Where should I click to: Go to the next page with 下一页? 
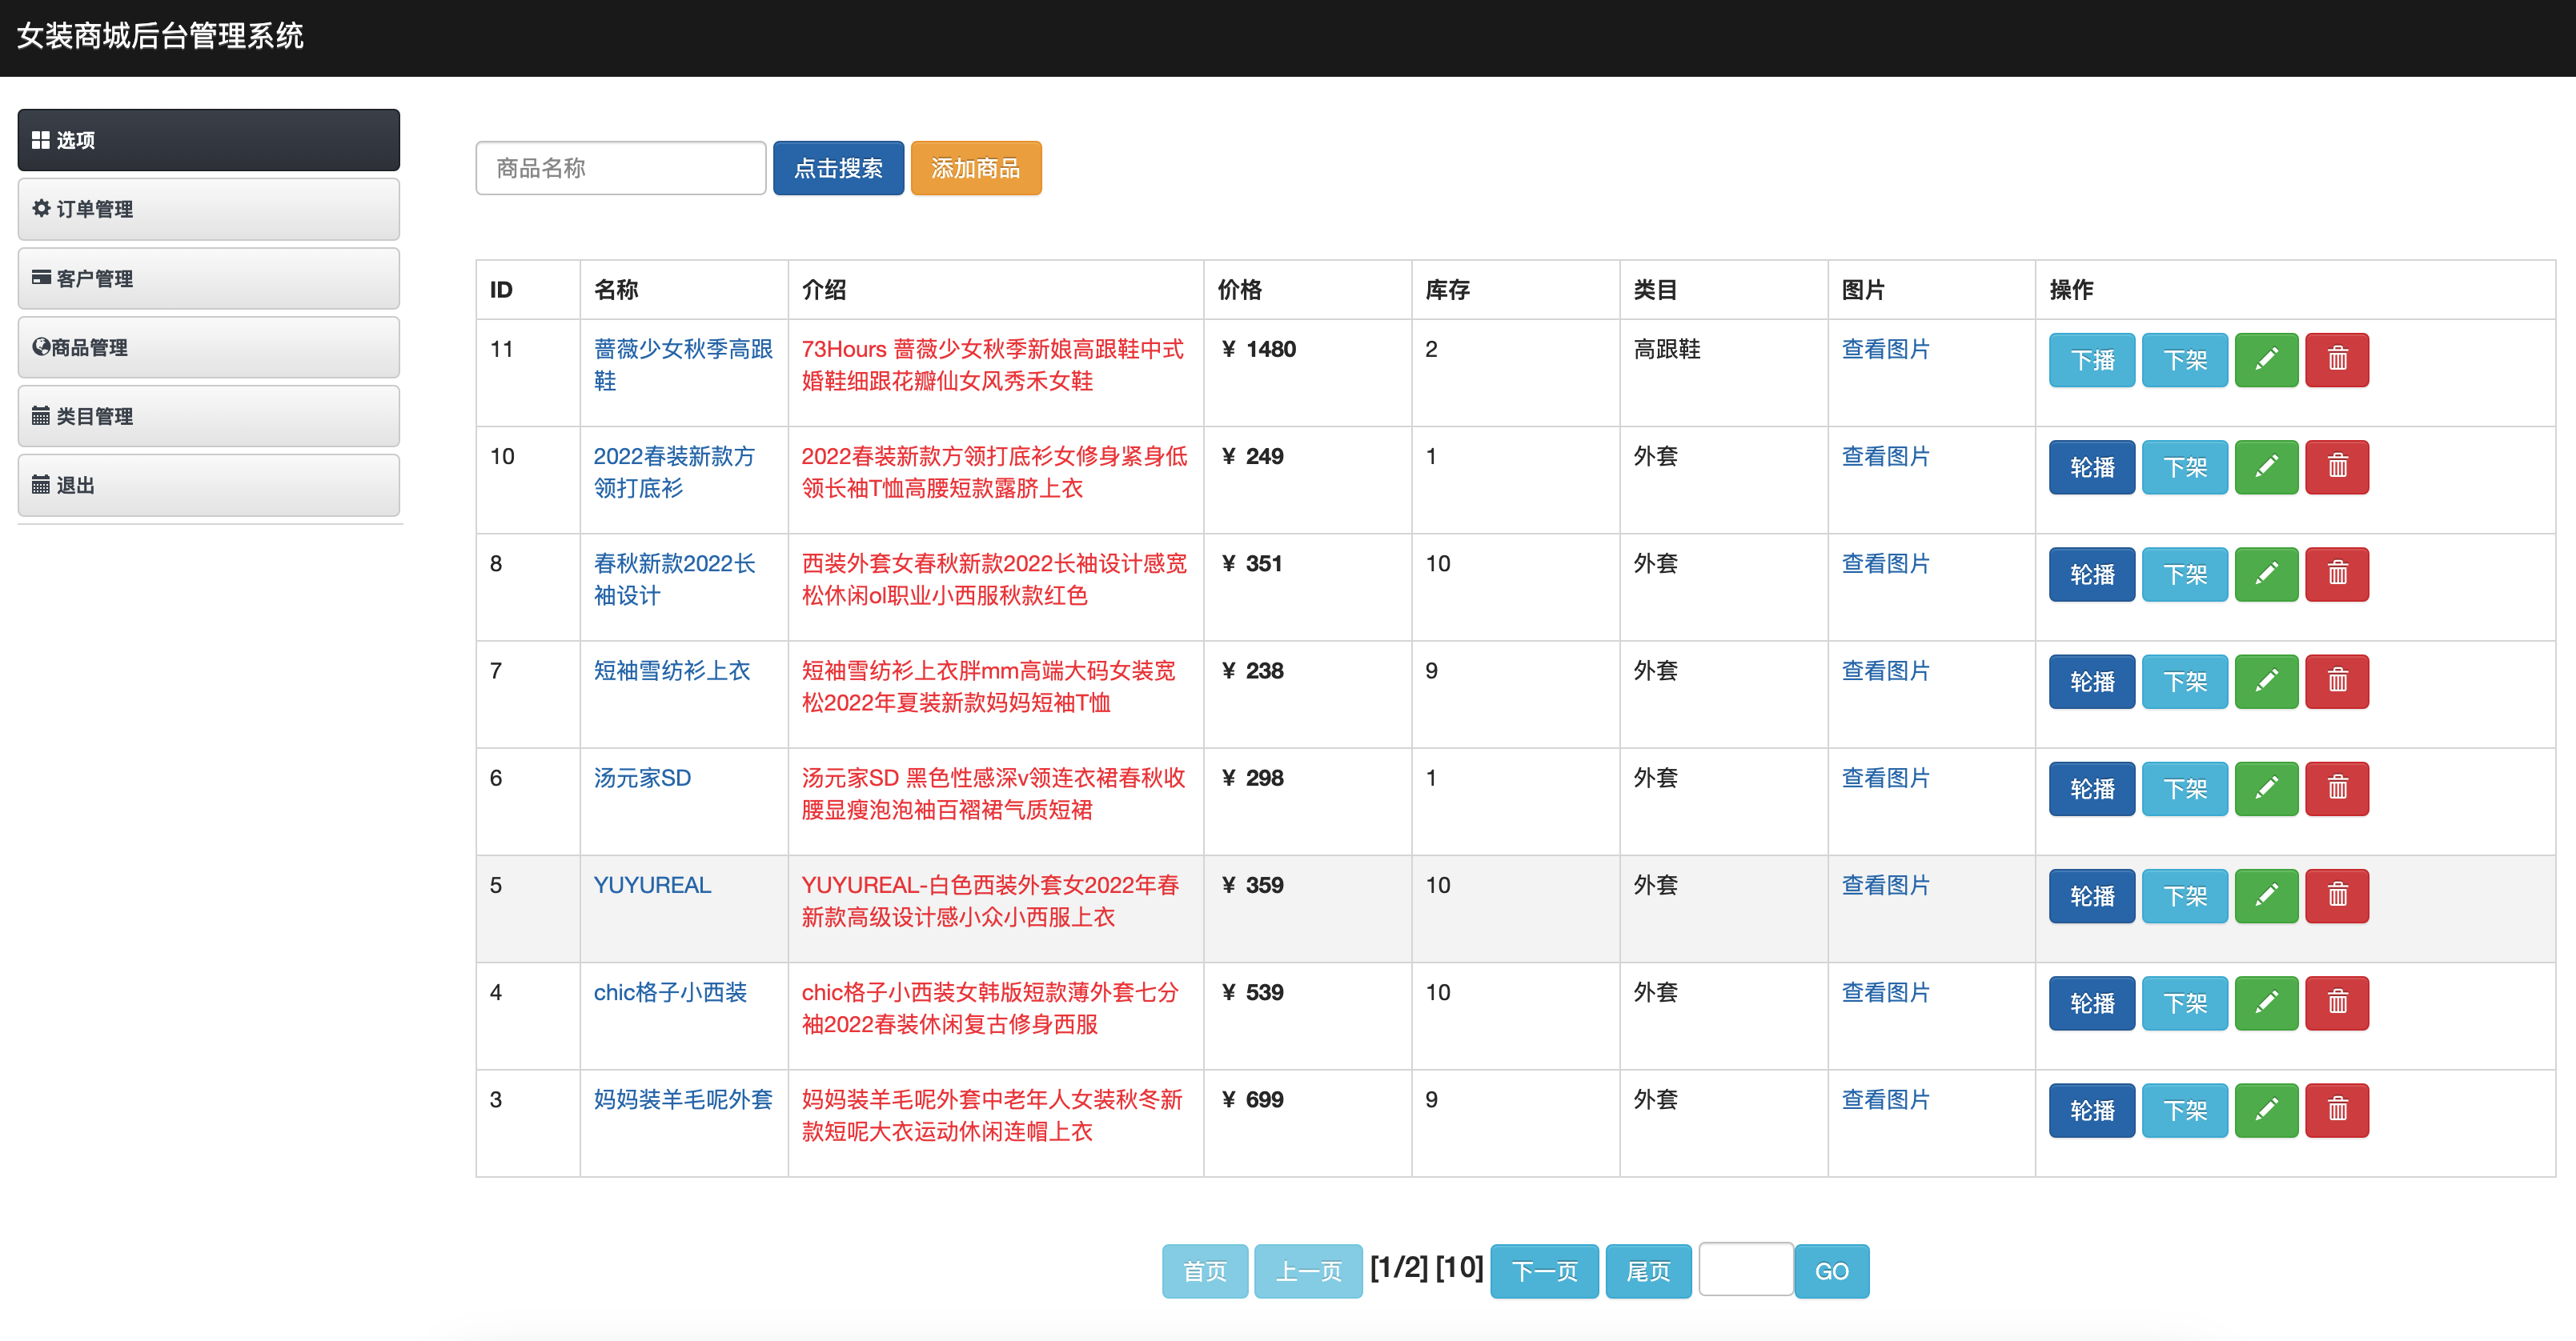tap(1543, 1271)
